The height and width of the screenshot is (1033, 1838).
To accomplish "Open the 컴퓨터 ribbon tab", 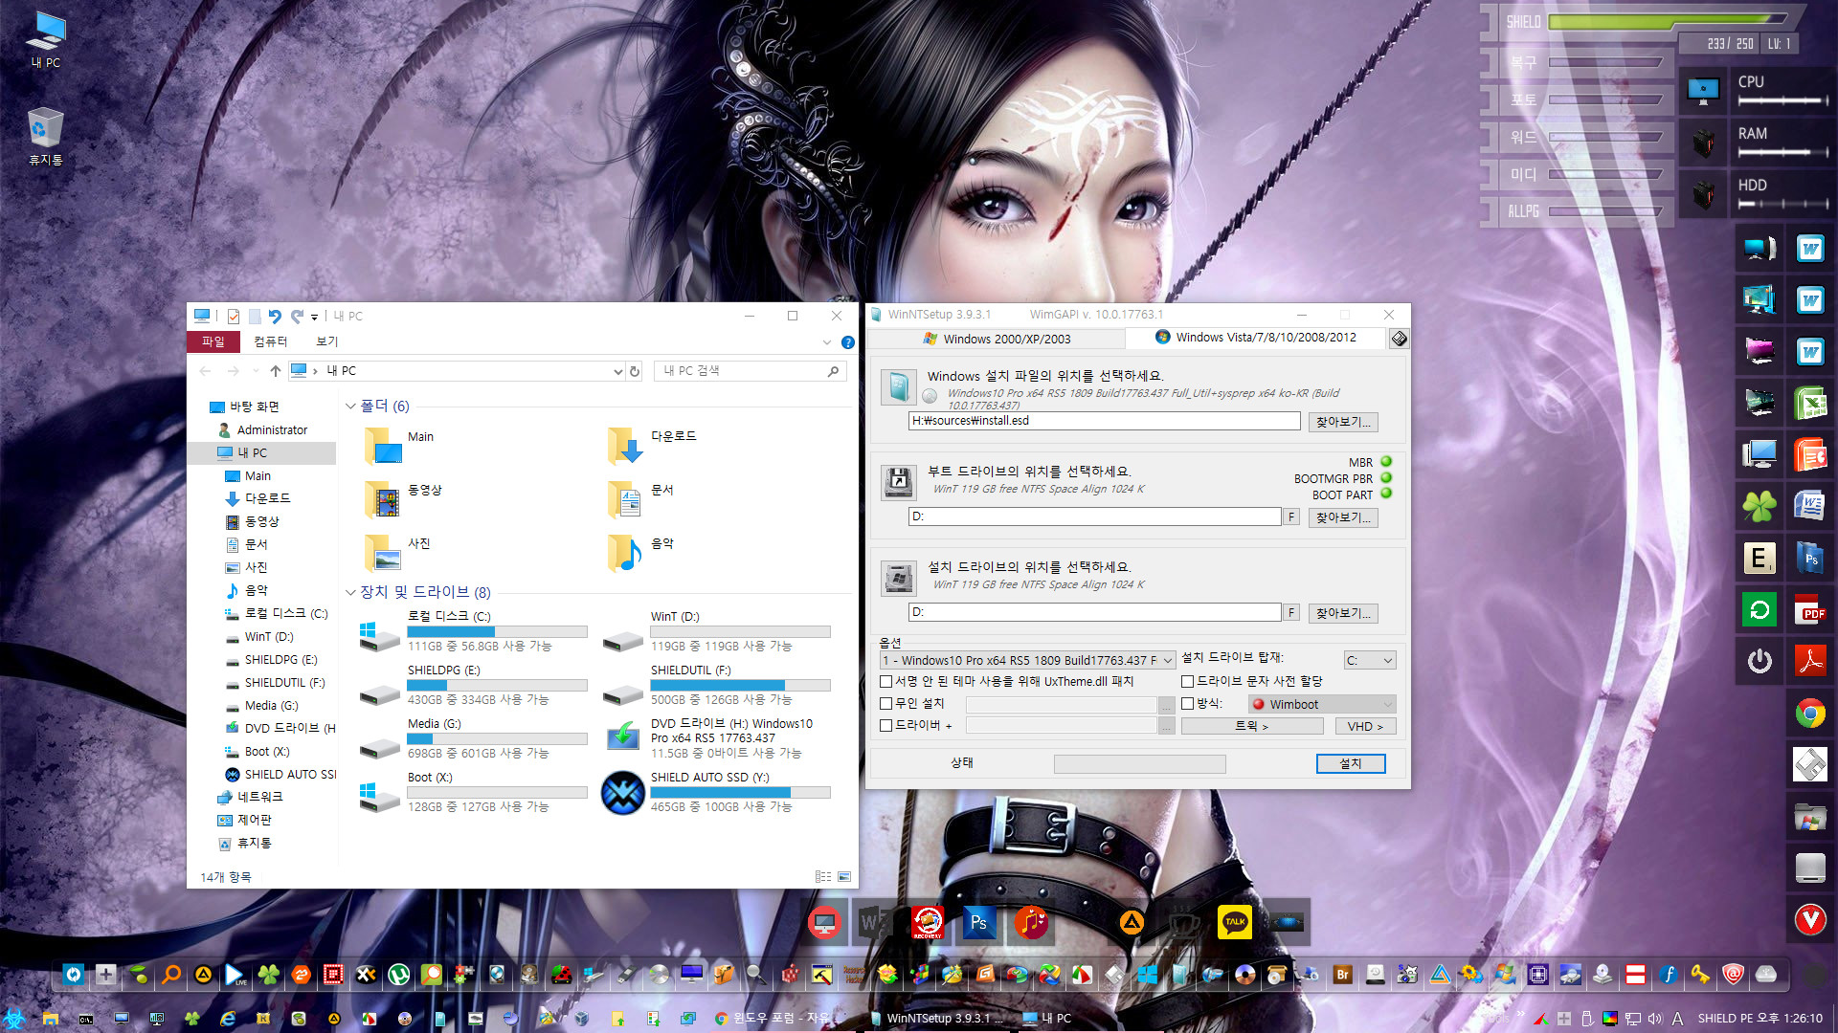I will tap(271, 341).
